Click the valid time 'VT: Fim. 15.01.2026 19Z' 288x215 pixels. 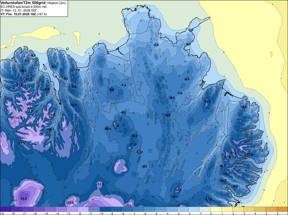pyautogui.click(x=18, y=14)
